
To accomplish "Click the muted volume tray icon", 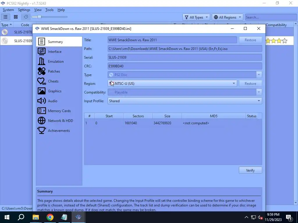I will coord(260,217).
